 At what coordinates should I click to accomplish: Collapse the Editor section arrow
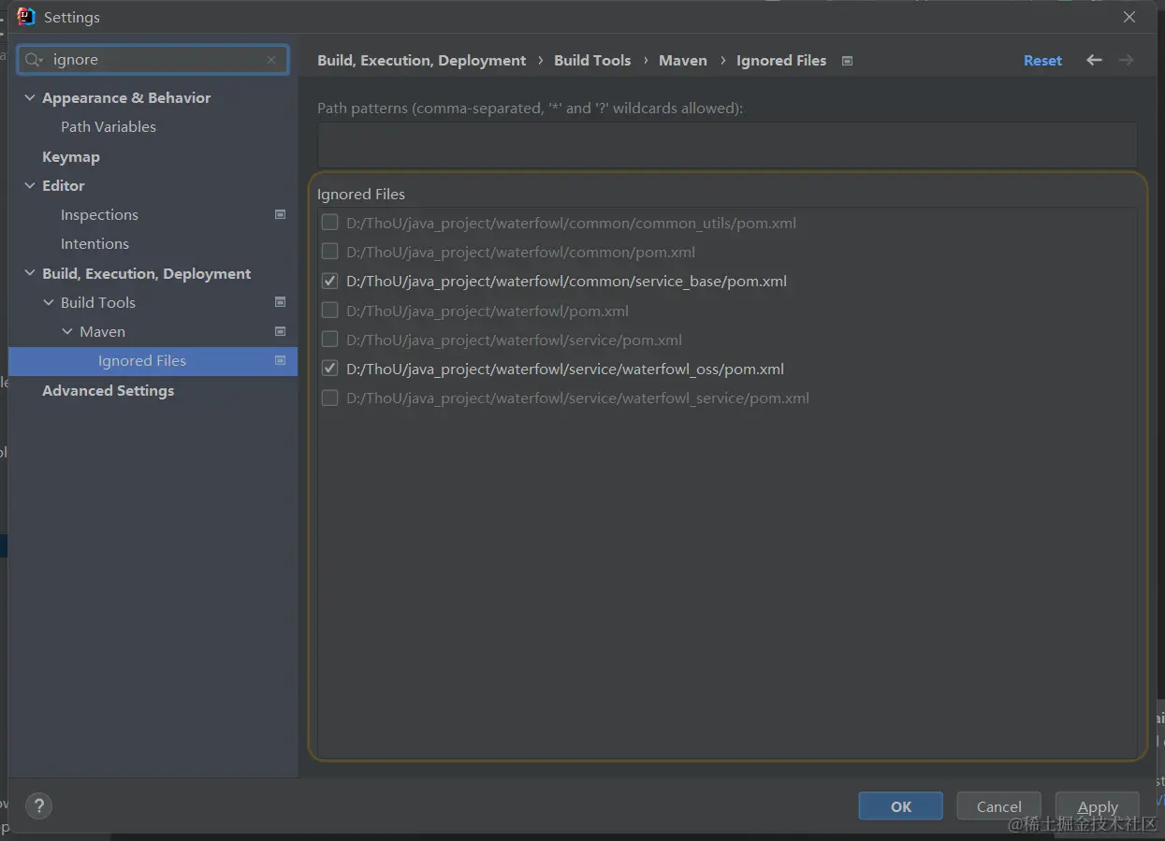pyautogui.click(x=30, y=185)
